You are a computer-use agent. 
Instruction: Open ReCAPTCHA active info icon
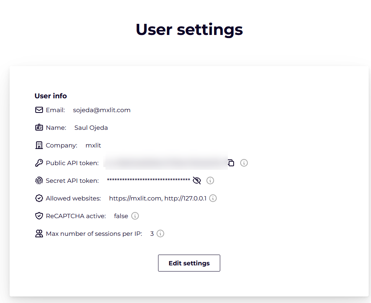pyautogui.click(x=135, y=216)
